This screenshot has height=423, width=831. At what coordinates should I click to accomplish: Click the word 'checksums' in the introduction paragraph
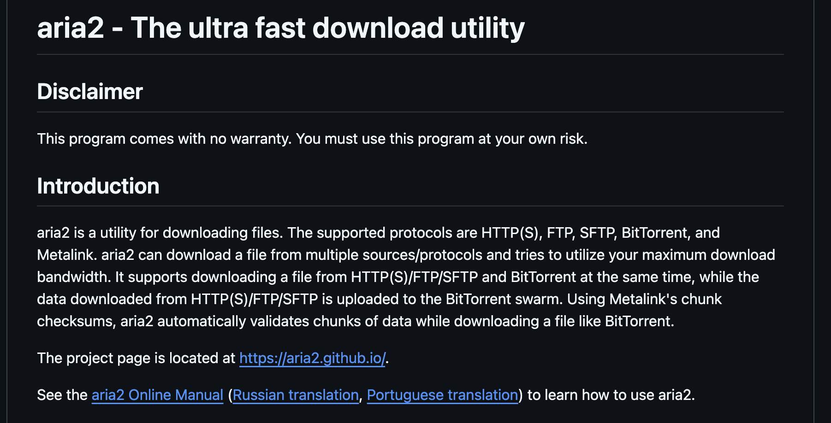(75, 321)
